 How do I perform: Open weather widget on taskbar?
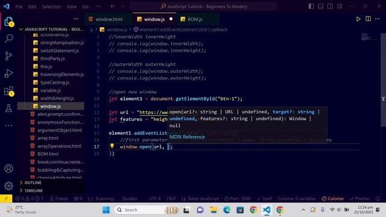point(21,210)
